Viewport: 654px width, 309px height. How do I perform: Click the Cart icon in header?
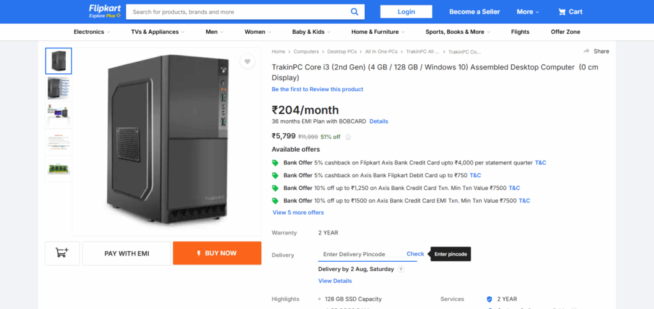(562, 12)
